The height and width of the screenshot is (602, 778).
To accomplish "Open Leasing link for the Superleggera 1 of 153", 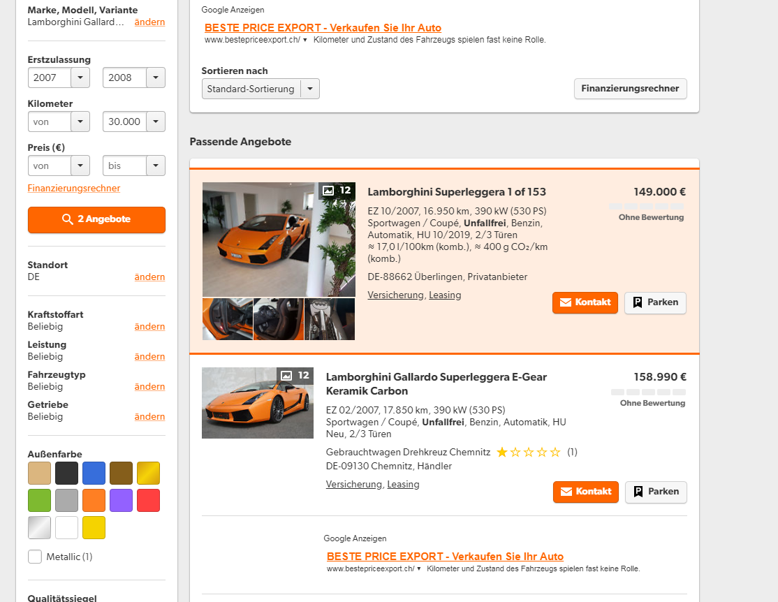I will (445, 295).
